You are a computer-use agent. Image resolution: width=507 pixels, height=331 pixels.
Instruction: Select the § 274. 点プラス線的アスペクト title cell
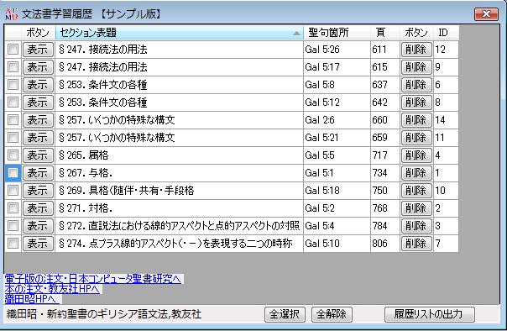point(180,244)
